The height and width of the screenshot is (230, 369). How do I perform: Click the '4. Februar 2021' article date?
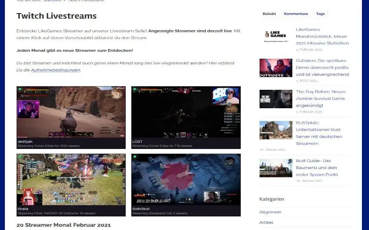tap(309, 50)
